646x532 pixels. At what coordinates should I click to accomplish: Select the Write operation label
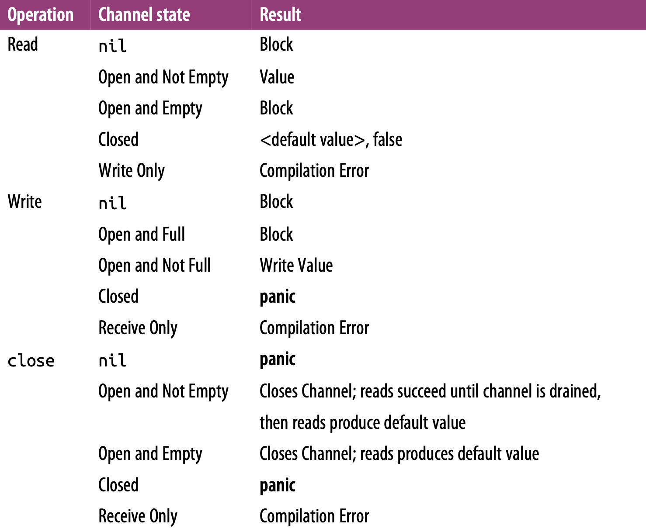24,202
